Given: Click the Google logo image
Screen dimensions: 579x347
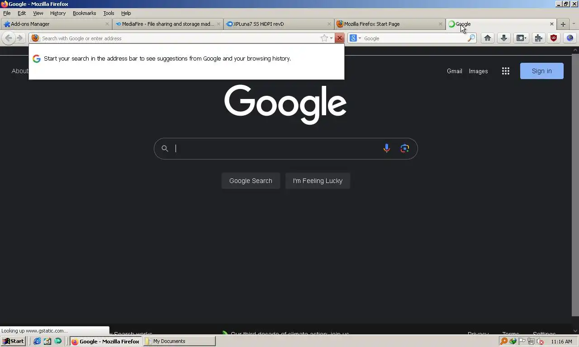Looking at the screenshot, I should click(285, 105).
